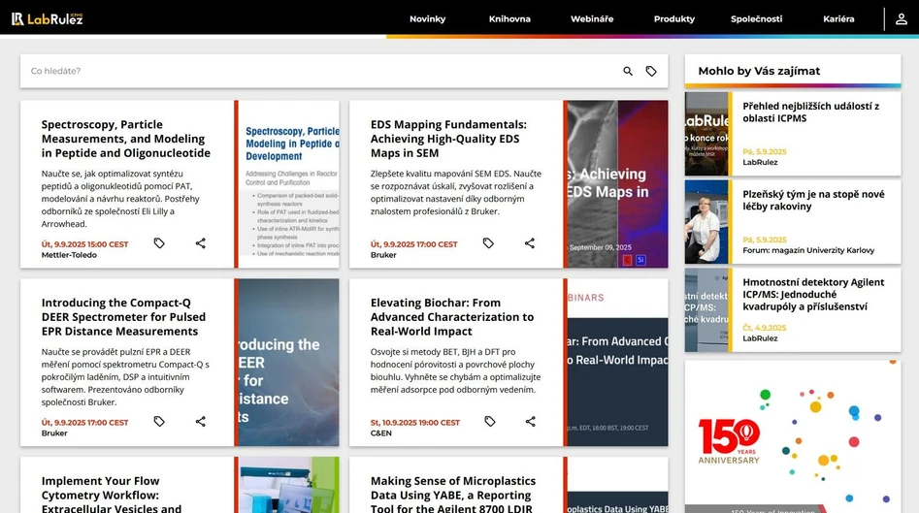The height and width of the screenshot is (513, 919).
Task: Click 'Čt, 4.9.2025' date text
Action: 765,328
